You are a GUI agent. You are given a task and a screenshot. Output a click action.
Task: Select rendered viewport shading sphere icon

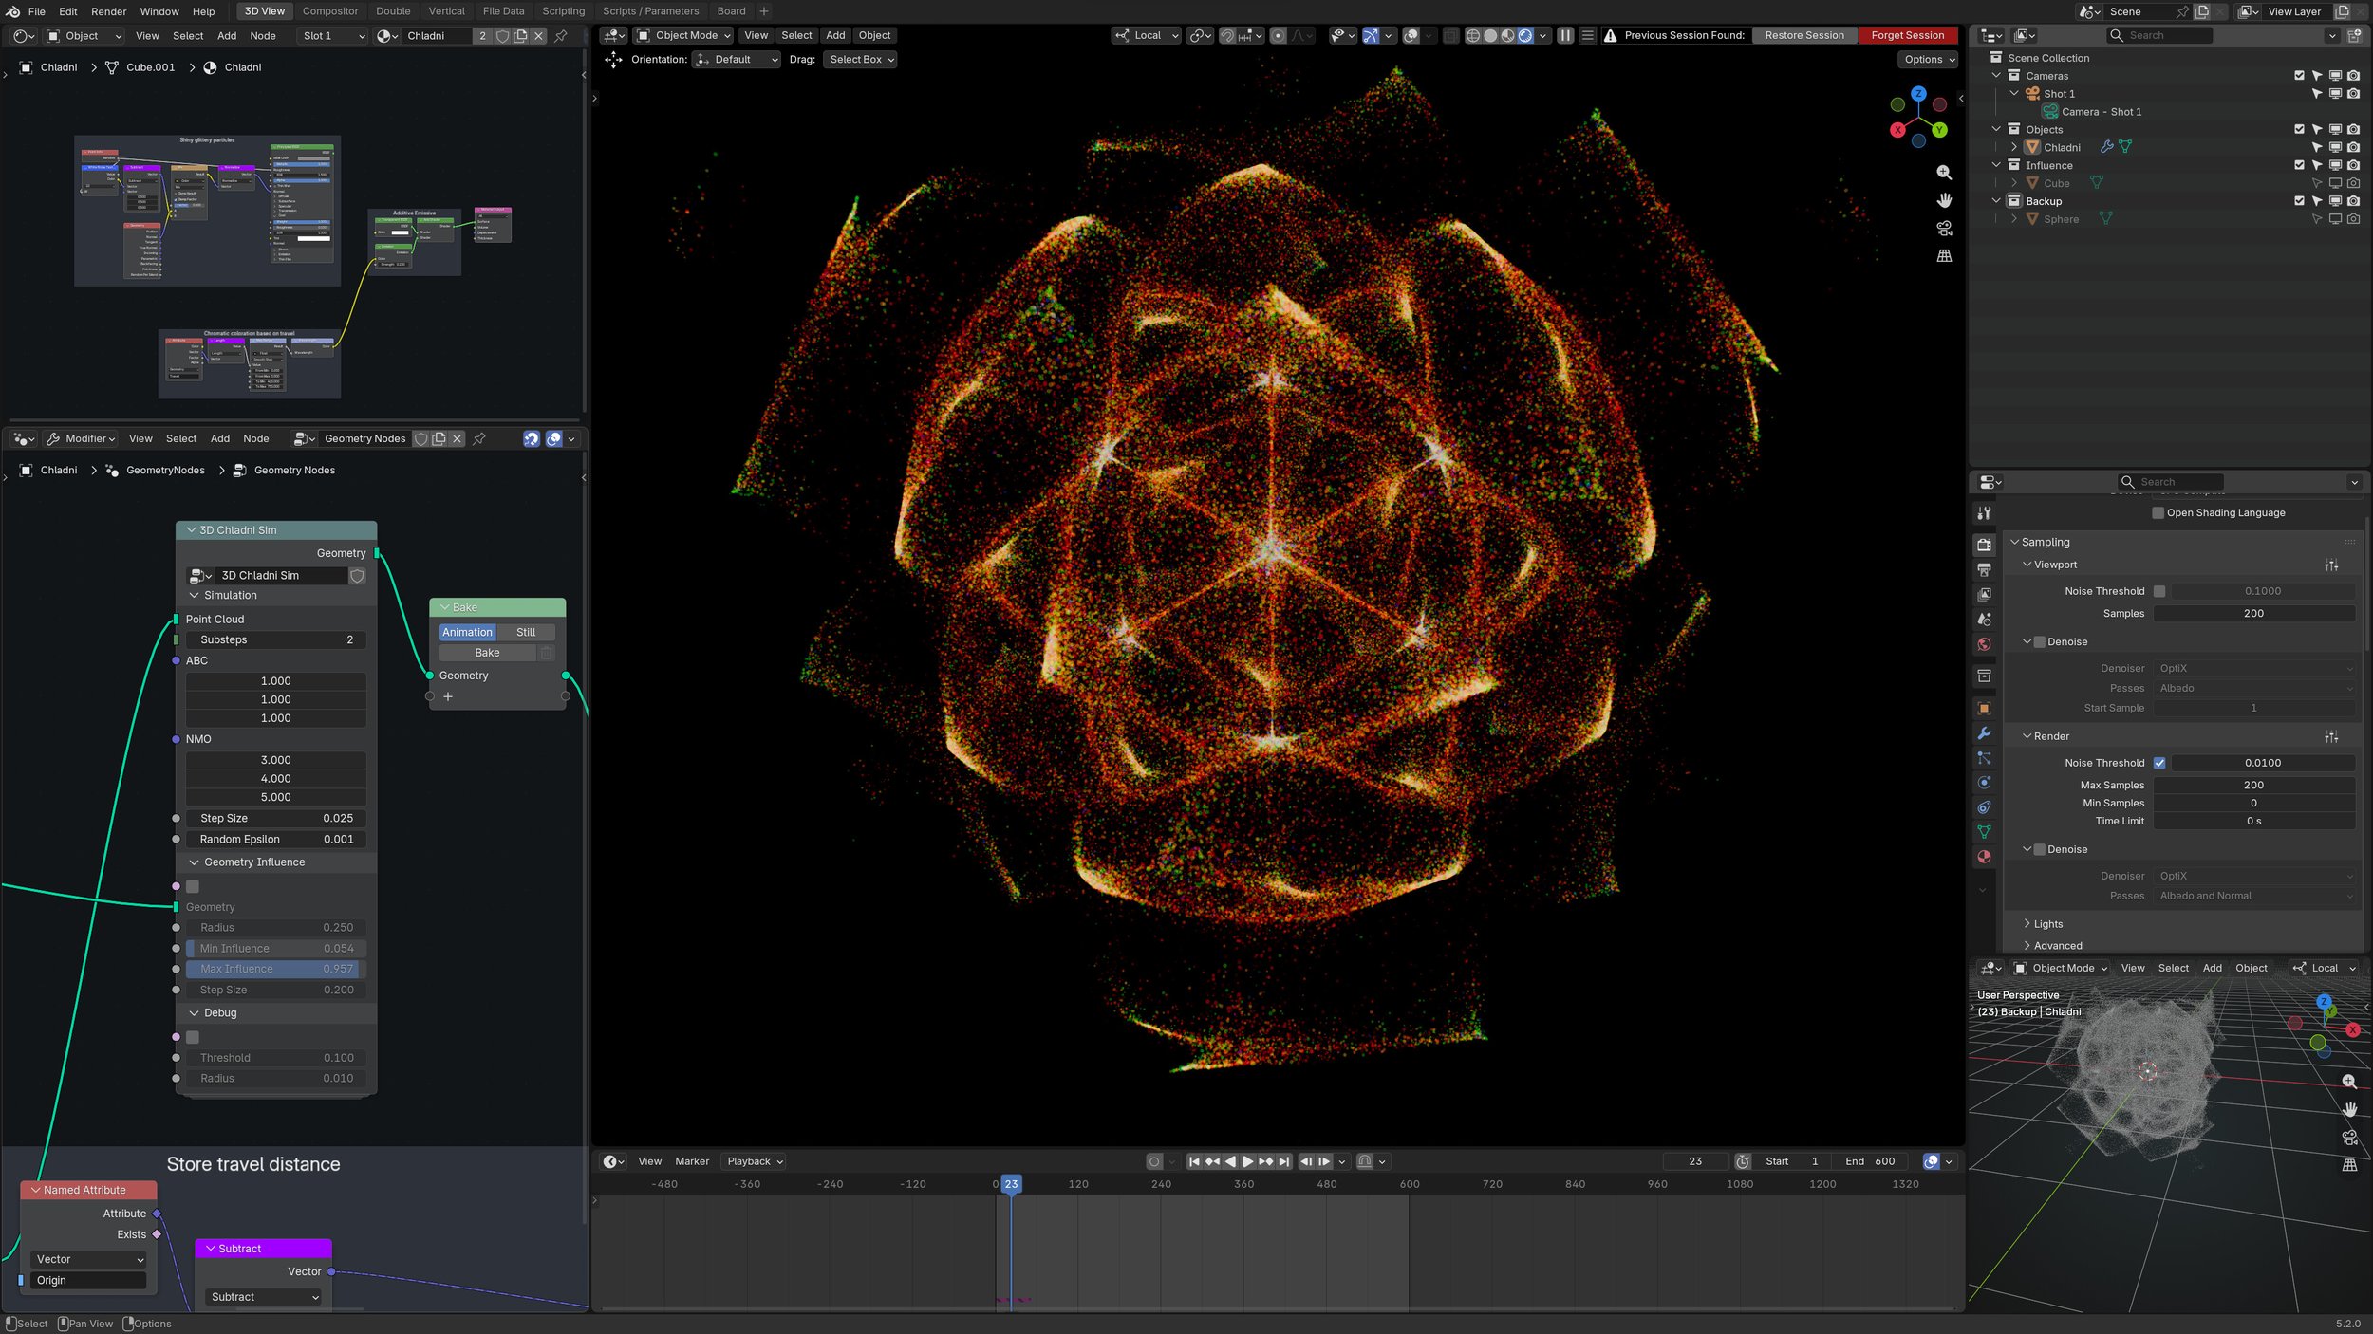point(1525,35)
